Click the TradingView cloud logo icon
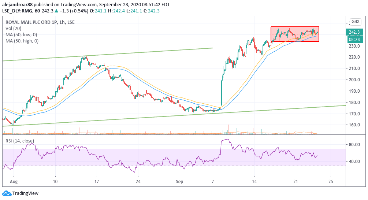Screen dimensions: 368x200 click(x=7, y=193)
